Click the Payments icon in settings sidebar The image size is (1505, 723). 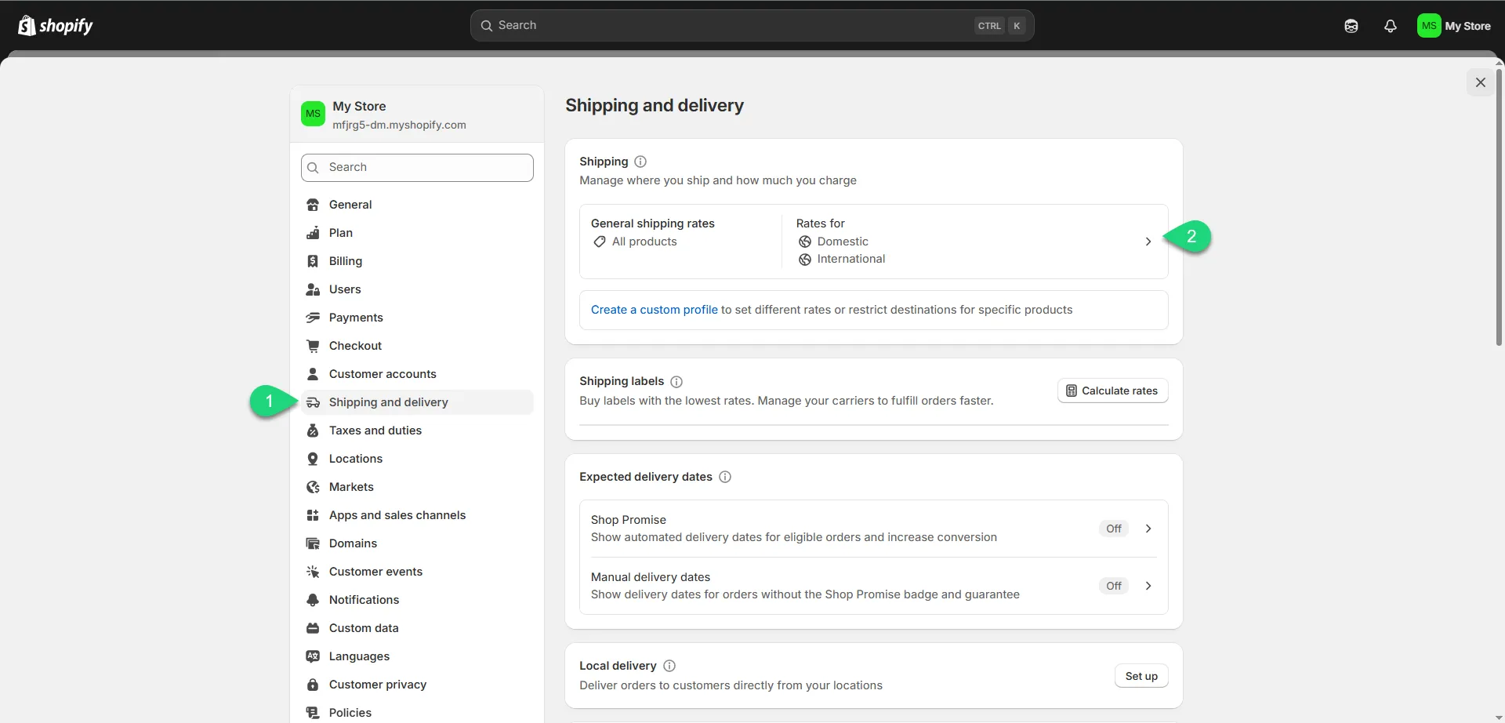pyautogui.click(x=313, y=318)
